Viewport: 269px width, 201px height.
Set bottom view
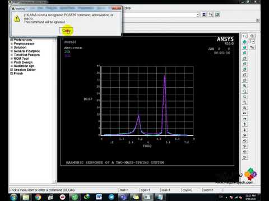click(245, 80)
